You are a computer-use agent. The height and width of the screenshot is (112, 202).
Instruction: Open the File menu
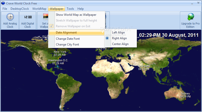5,9
